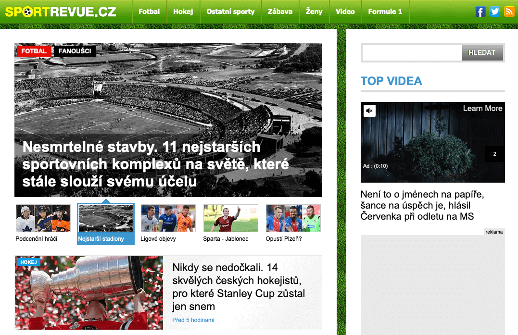Image resolution: width=518 pixels, height=335 pixels.
Task: Open the Formule 1 section
Action: (x=385, y=12)
